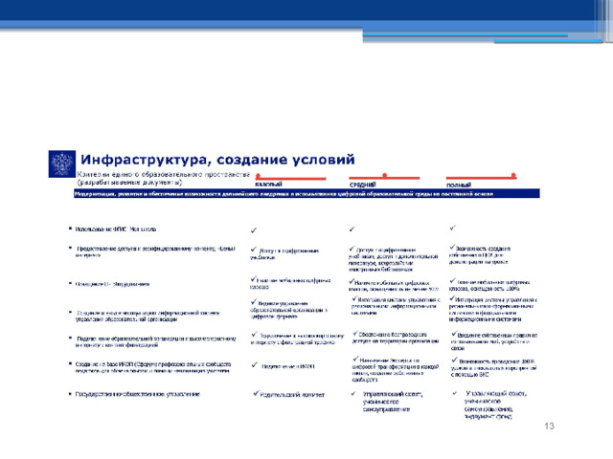Click the cell "Родительский комитет"

tap(292, 395)
